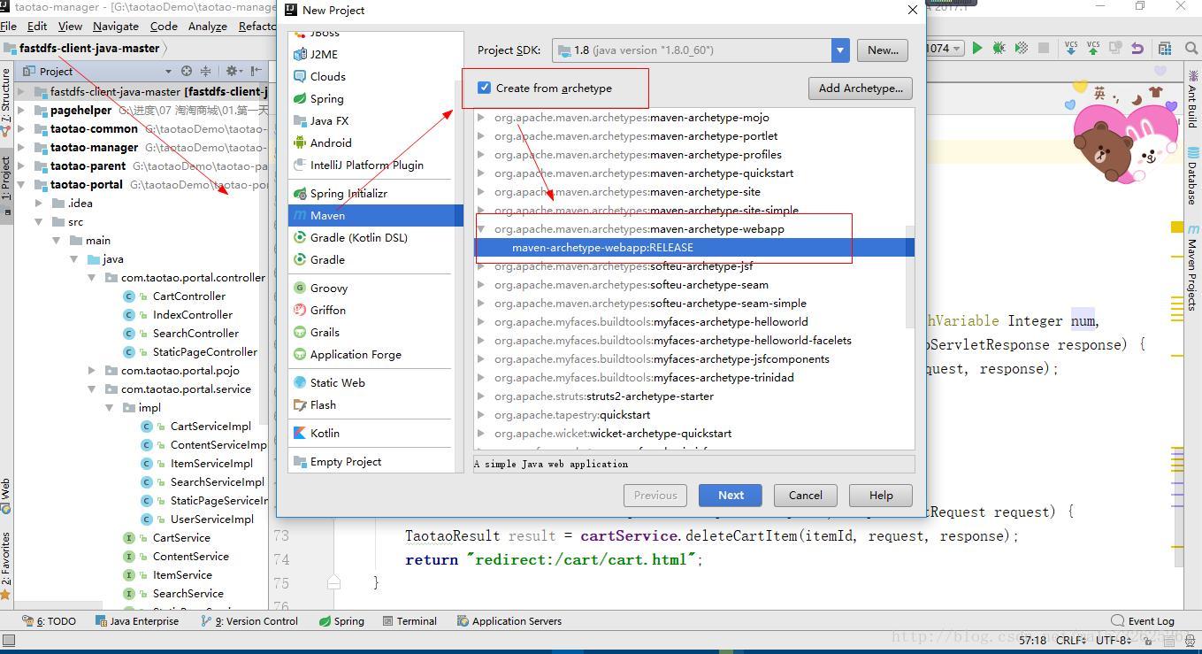Expand the maven-archetype-quickstart archetype node

[481, 173]
